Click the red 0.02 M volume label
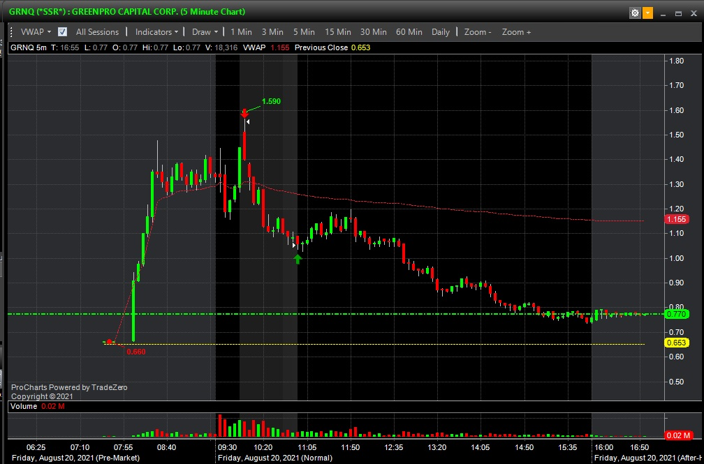This screenshot has height=464, width=704. 678,435
